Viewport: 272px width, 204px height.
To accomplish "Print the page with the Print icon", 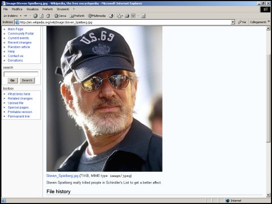I will coord(127,16).
